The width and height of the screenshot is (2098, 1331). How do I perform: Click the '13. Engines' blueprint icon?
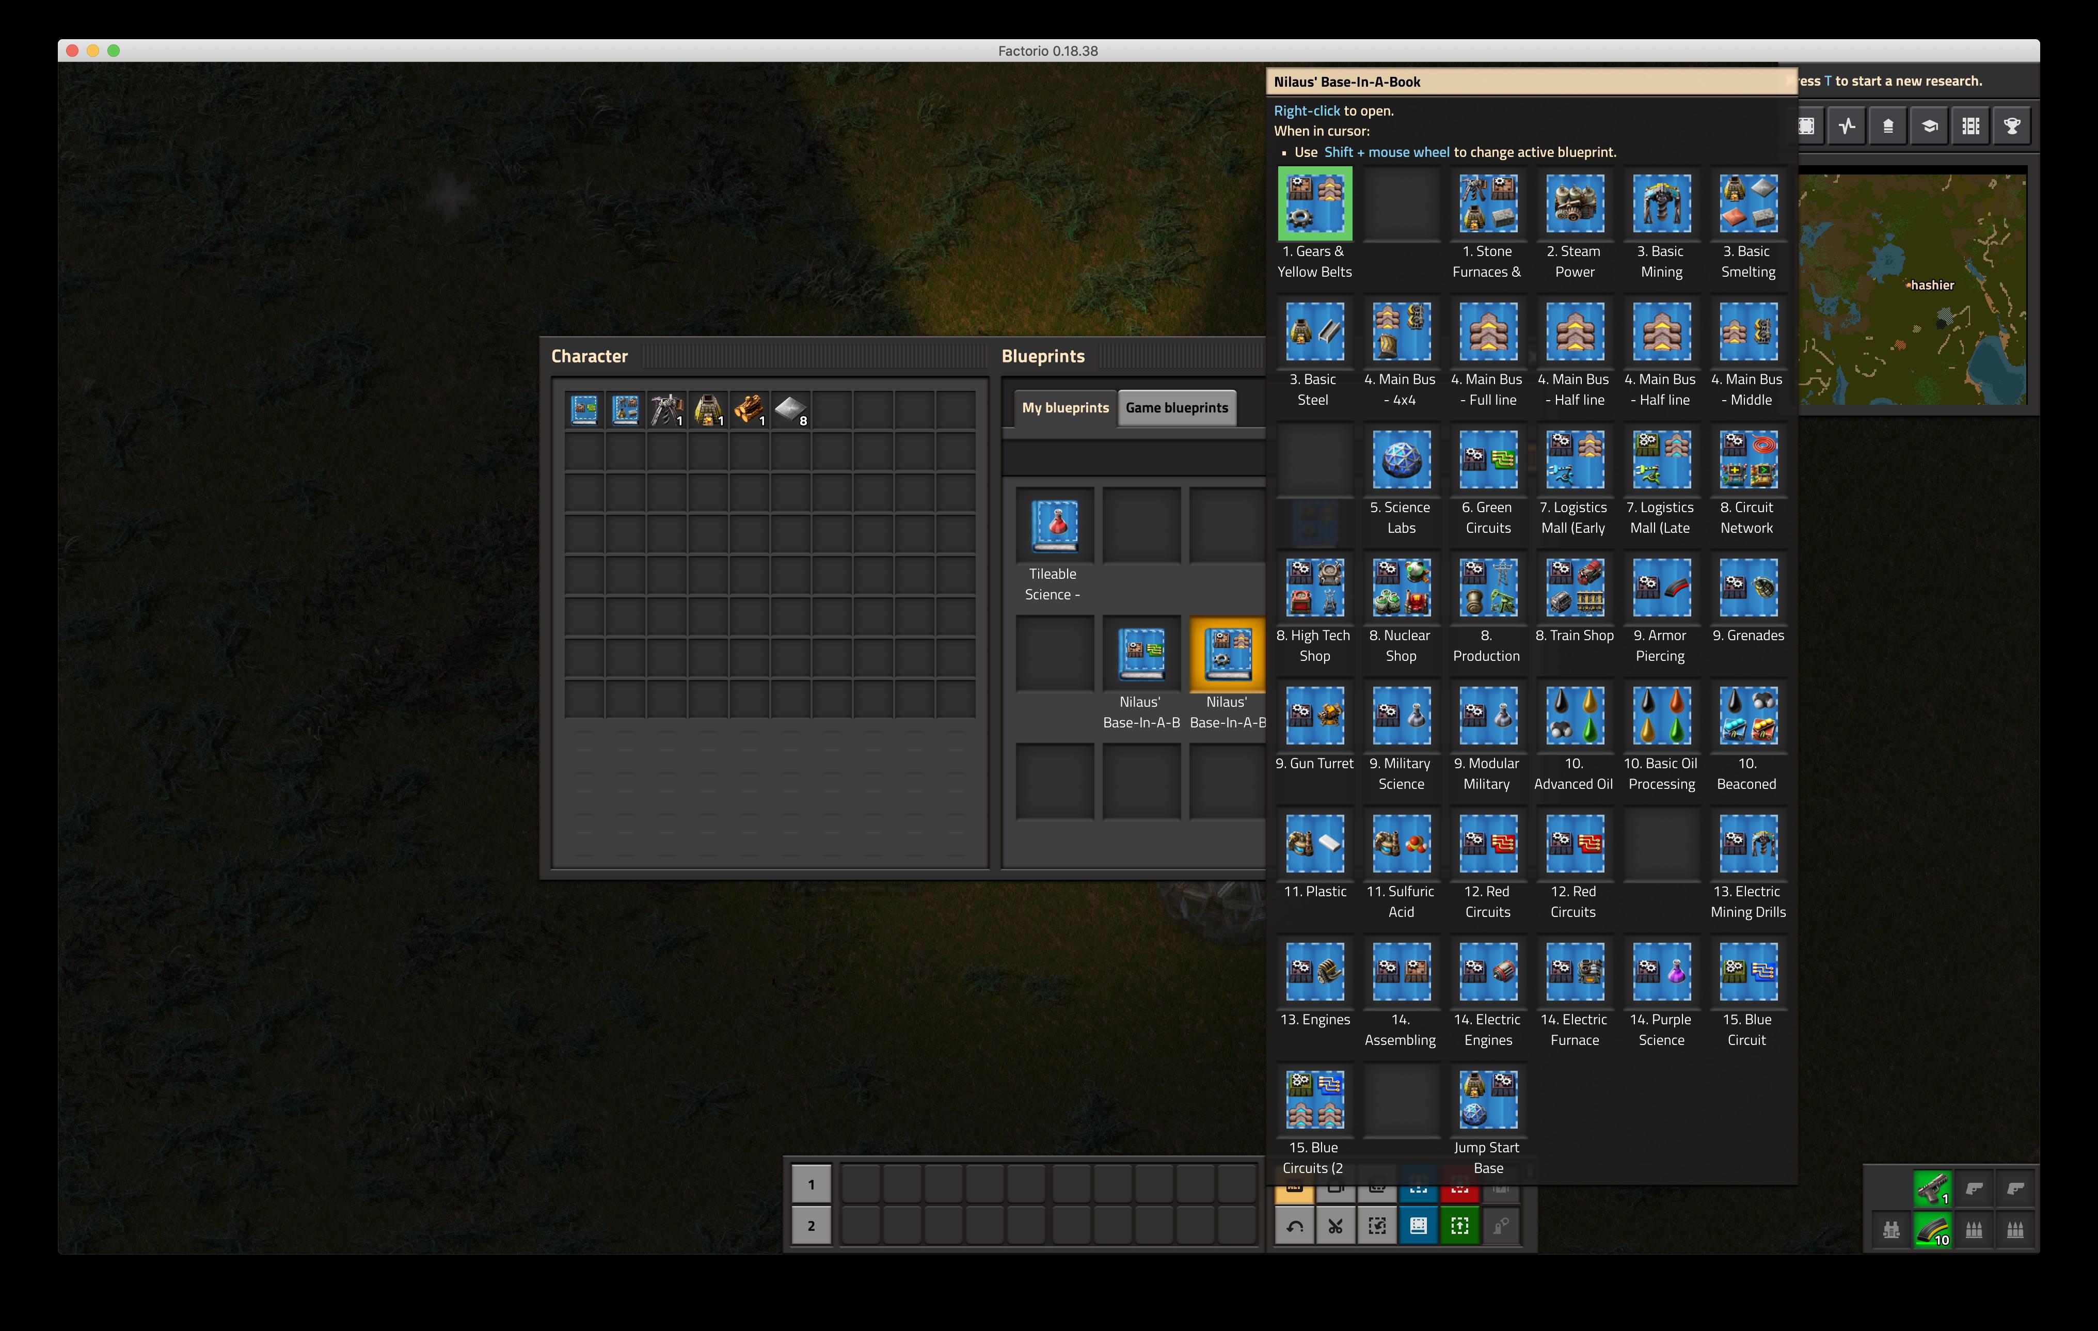(x=1315, y=972)
